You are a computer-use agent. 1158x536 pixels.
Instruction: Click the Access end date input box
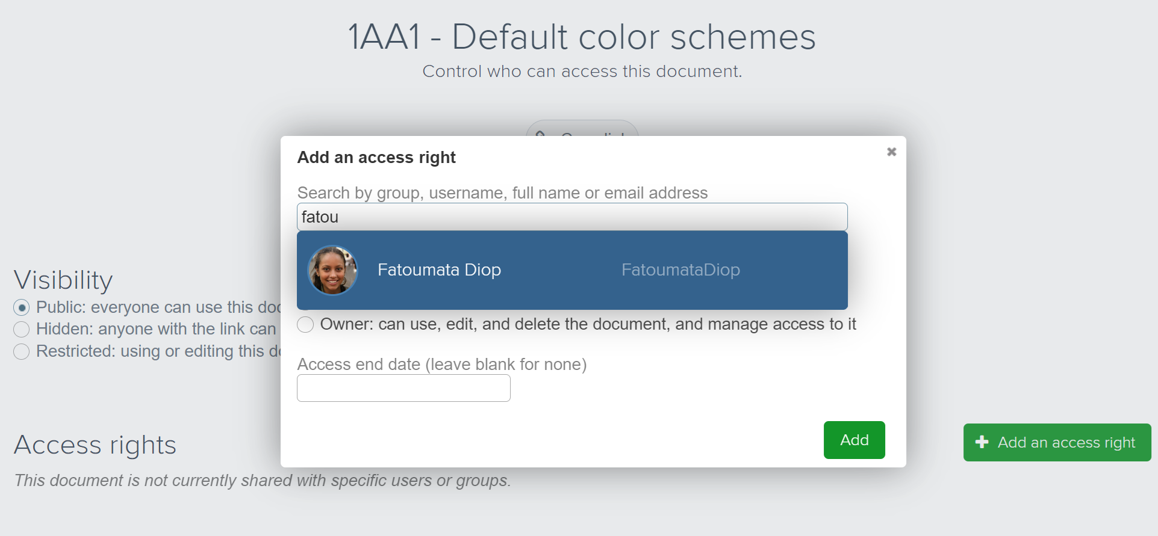click(403, 388)
